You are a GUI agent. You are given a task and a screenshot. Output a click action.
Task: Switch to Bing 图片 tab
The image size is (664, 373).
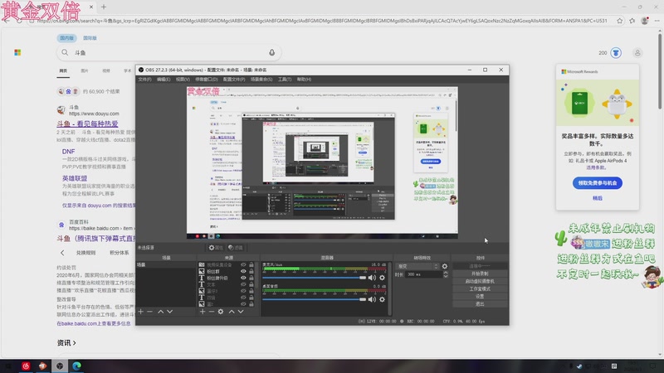[85, 70]
